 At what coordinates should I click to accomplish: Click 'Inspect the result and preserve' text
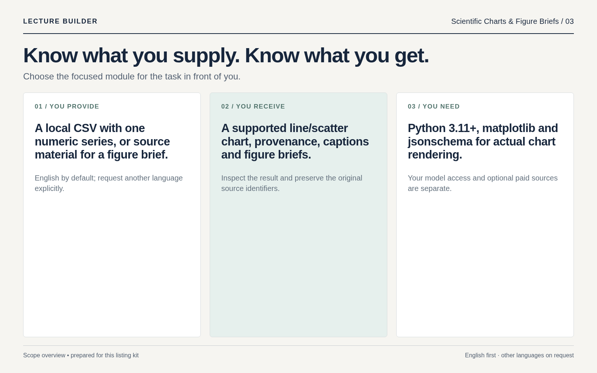(292, 183)
